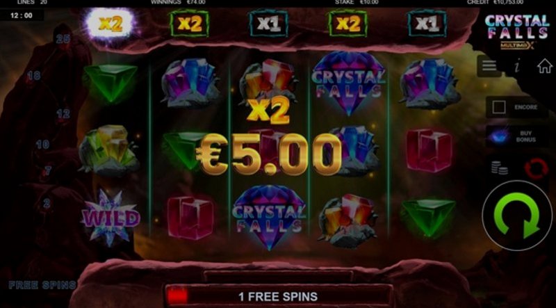Select the glowing x2 multiplier above reel one
Image resolution: width=556 pixels, height=308 pixels.
(111, 24)
